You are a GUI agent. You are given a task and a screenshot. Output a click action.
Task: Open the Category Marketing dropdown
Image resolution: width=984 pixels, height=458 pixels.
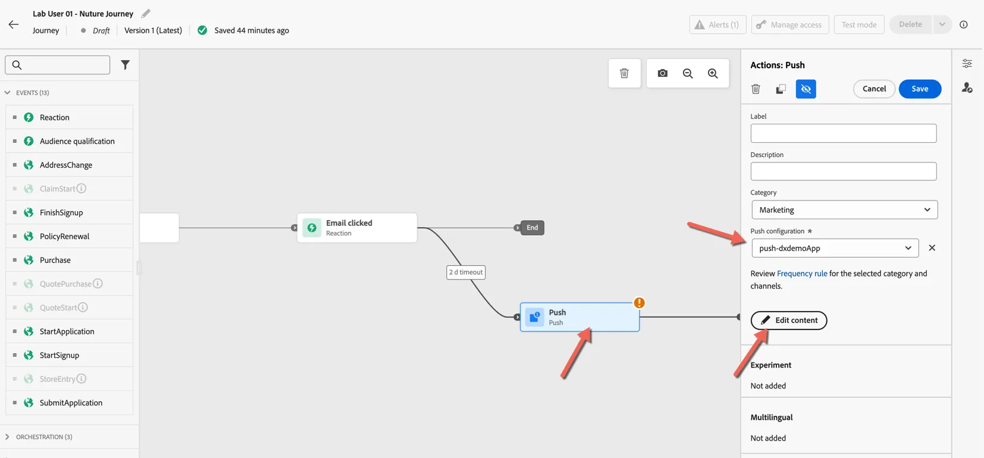point(844,210)
